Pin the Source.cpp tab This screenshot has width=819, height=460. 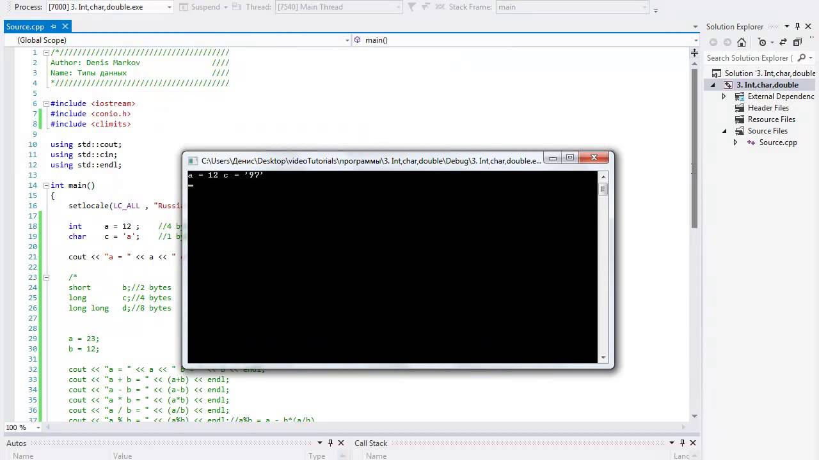click(54, 26)
